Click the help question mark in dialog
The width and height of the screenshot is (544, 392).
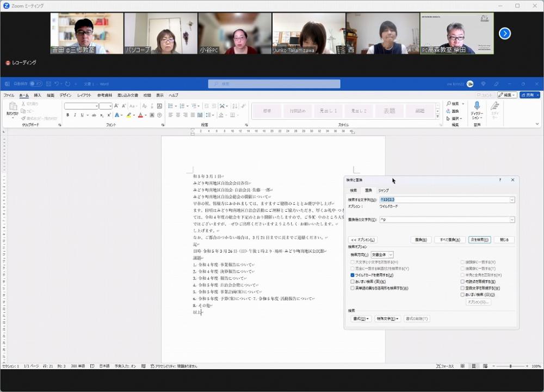coord(500,180)
